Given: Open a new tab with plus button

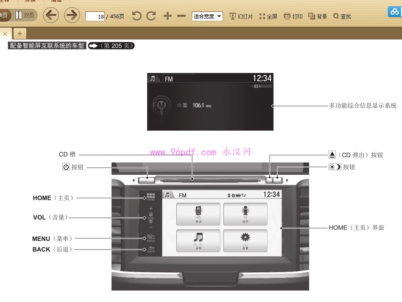Looking at the screenshot, I should (20, 33).
